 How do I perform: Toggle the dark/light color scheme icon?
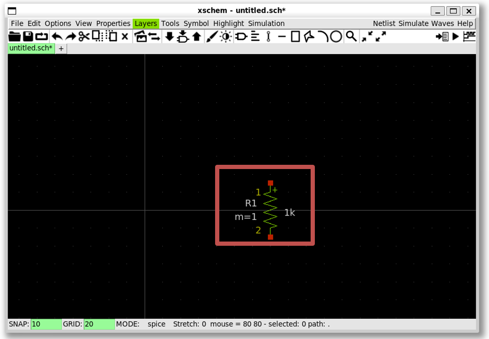226,36
